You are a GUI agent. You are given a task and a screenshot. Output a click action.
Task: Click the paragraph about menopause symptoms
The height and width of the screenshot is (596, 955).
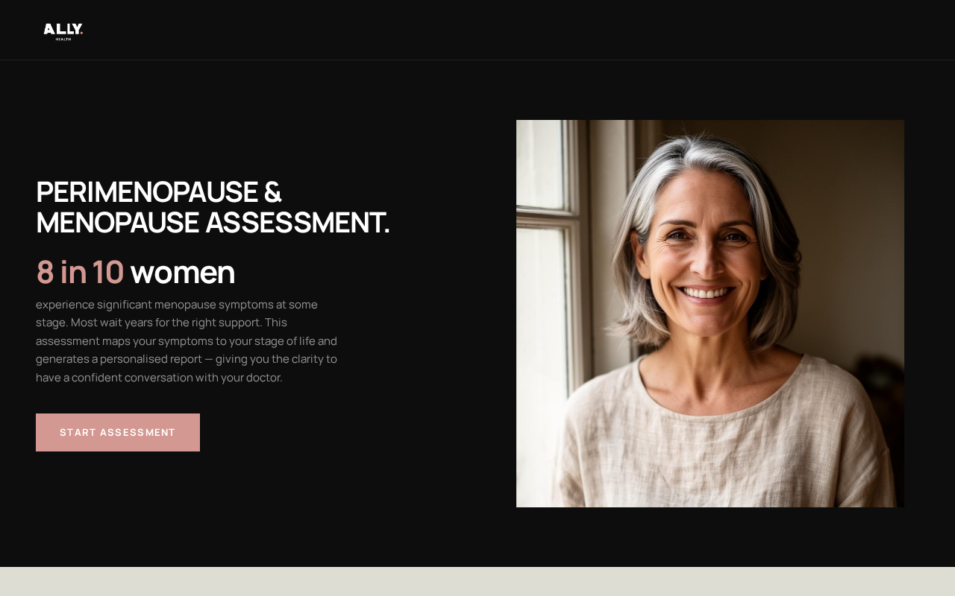187,340
